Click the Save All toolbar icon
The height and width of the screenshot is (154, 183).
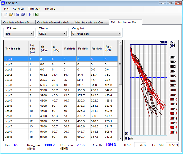pyautogui.click(x=23, y=14)
